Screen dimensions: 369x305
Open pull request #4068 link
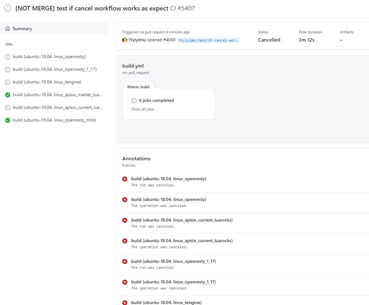169,40
